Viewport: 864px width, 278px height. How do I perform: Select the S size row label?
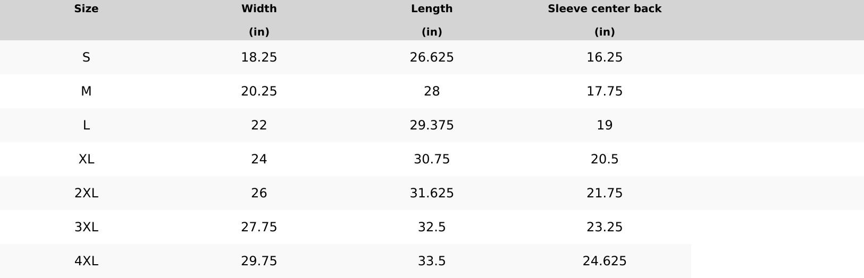86,57
